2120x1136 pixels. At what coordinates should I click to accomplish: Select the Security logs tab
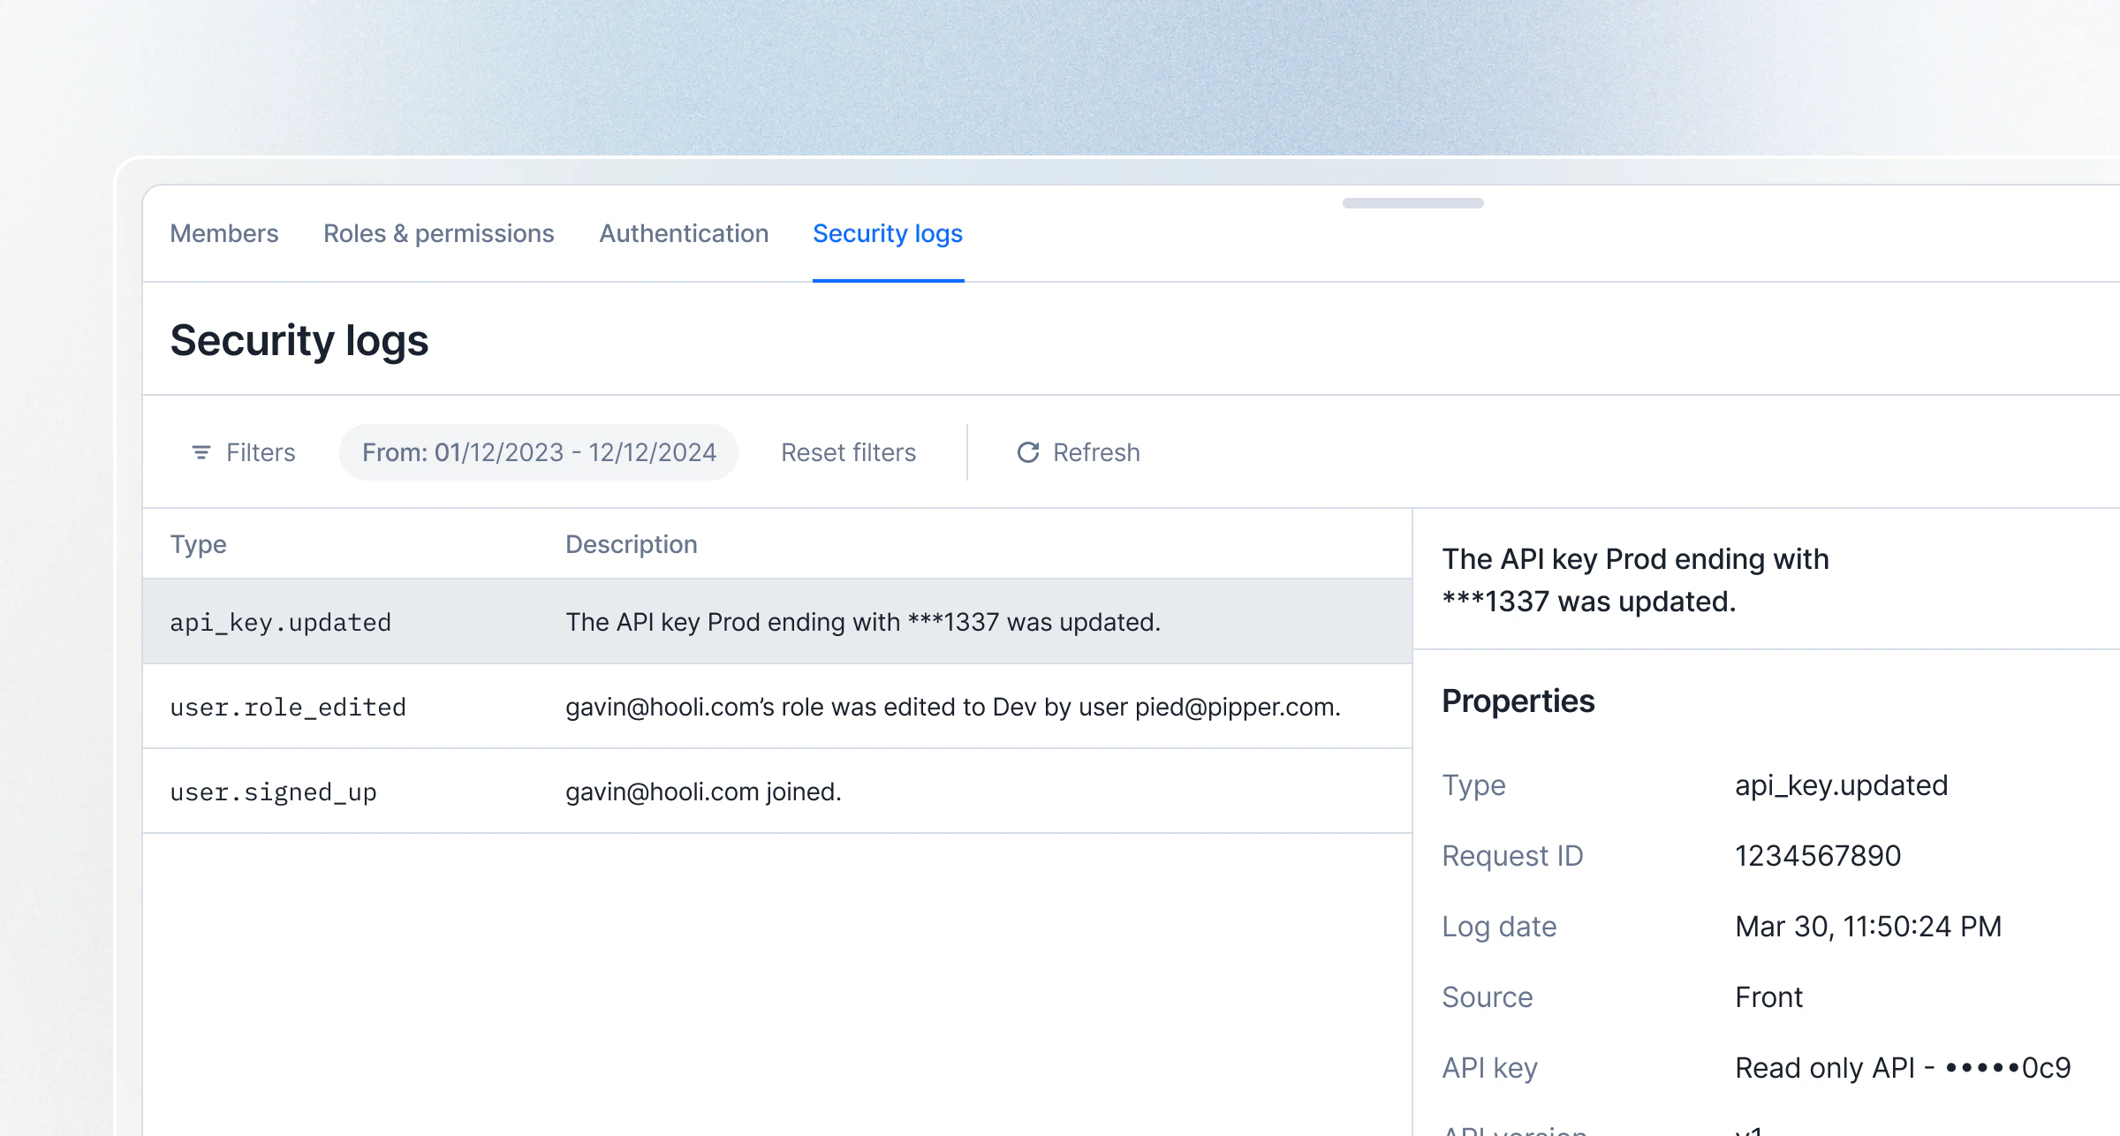tap(887, 233)
